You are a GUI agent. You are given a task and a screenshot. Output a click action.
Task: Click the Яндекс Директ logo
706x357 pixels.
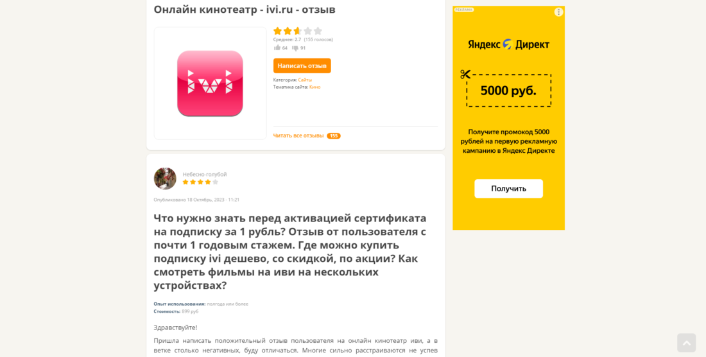click(x=508, y=44)
